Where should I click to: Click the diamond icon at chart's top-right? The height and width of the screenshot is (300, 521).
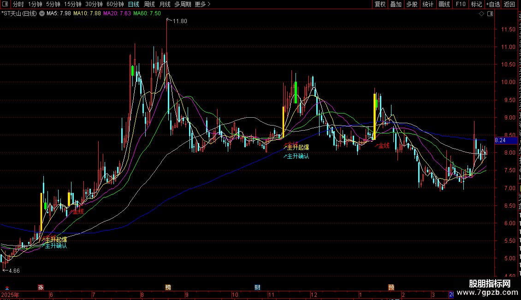click(x=482, y=14)
